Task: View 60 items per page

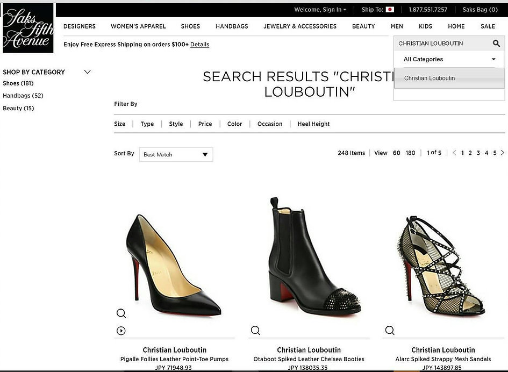Action: click(397, 153)
